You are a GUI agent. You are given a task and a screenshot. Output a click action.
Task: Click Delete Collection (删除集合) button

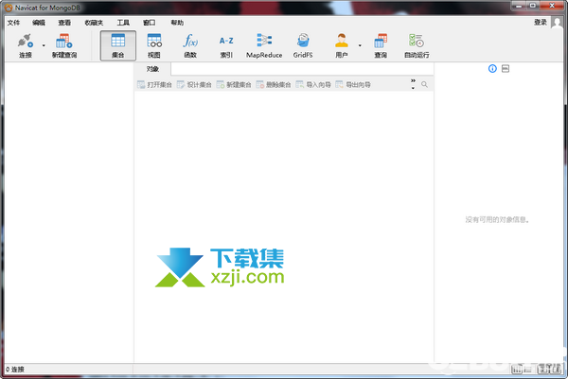pyautogui.click(x=274, y=85)
